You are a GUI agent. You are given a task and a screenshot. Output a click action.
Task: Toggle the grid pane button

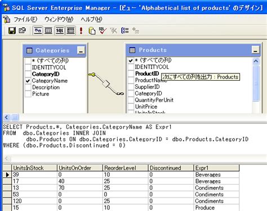(48, 31)
